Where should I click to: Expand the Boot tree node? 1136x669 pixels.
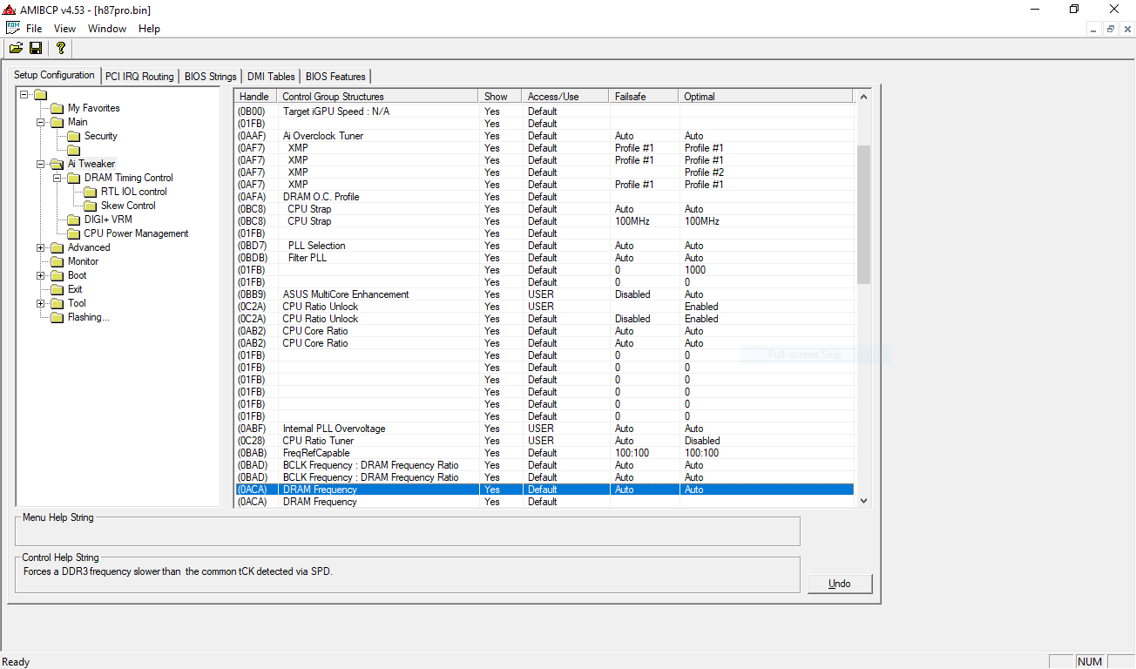tap(41, 275)
